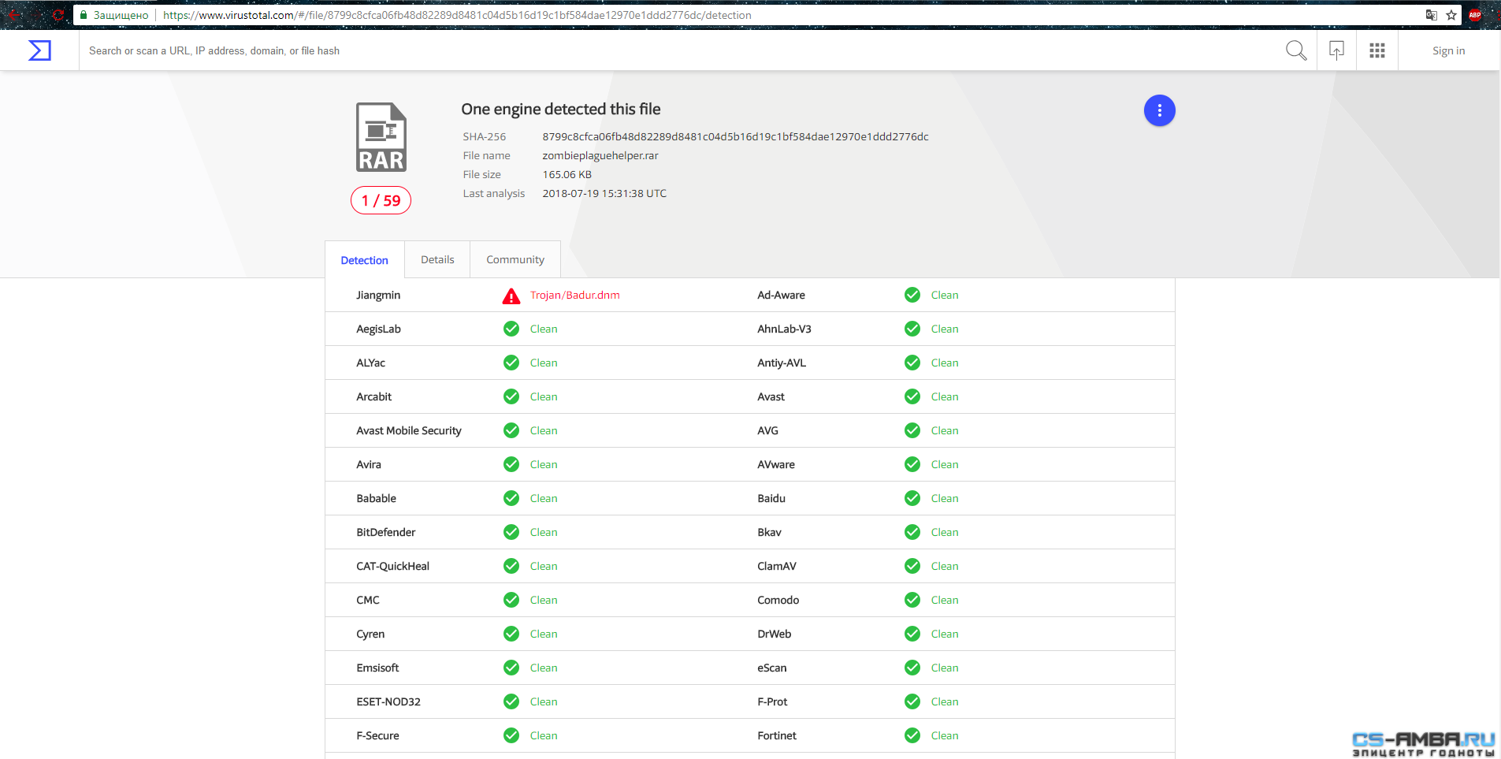Open the apps grid menu icon
This screenshot has height=759, width=1501.
click(x=1377, y=50)
